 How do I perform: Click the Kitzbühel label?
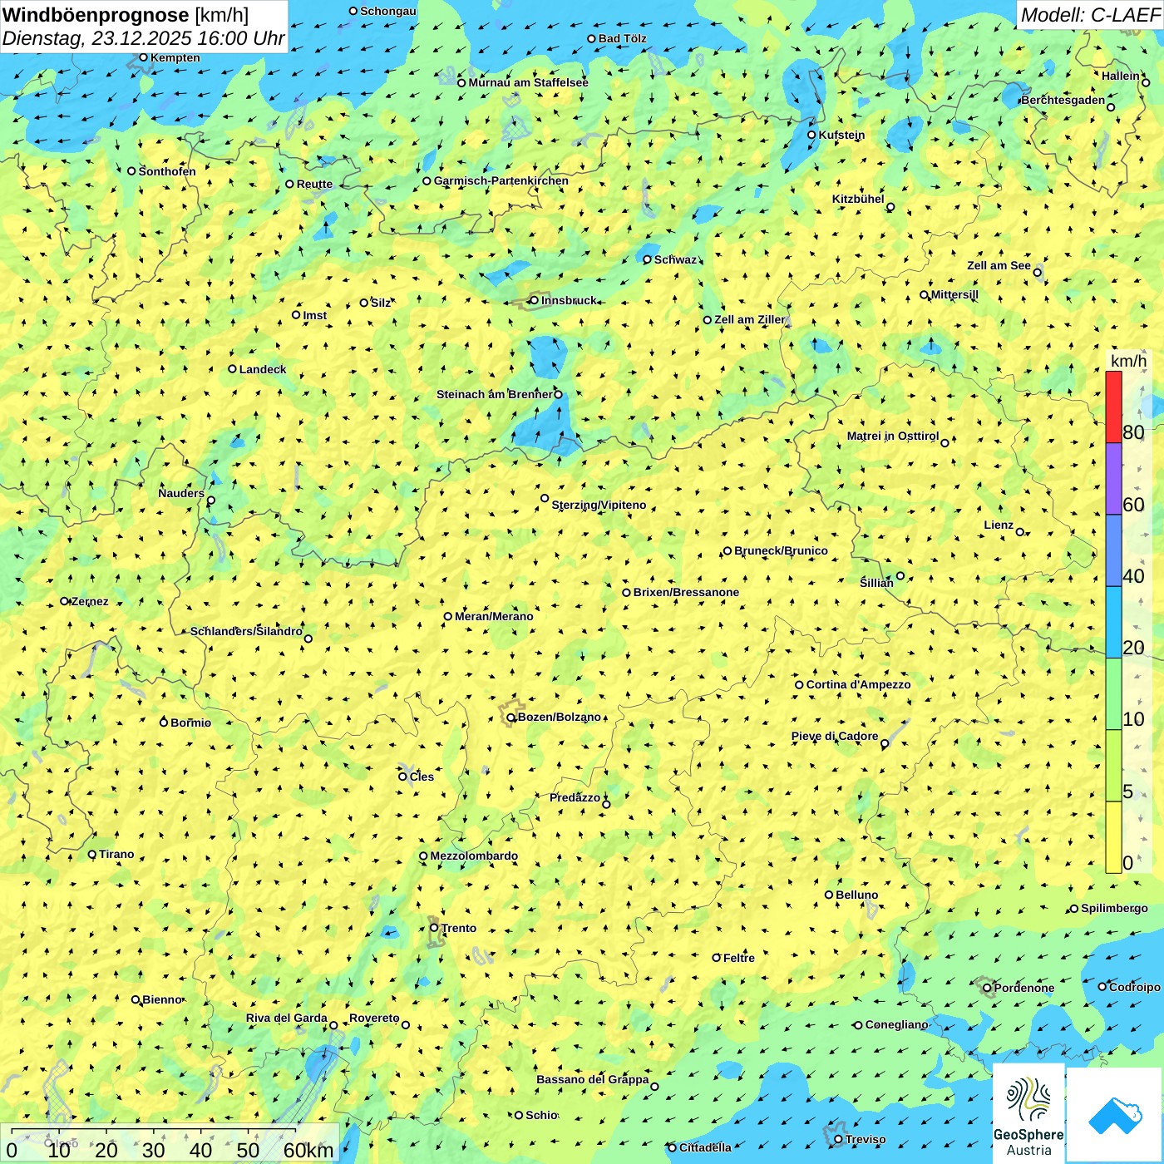coord(858,199)
